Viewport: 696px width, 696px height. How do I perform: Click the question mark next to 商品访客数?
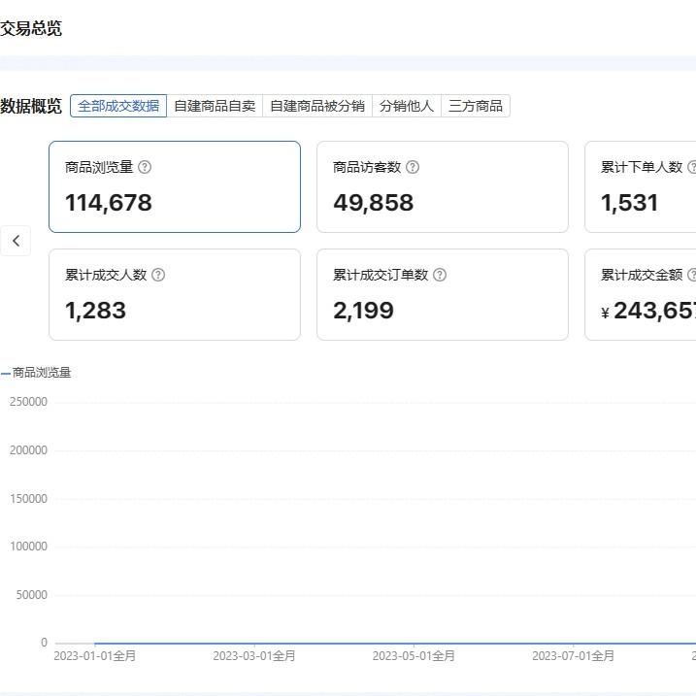413,167
